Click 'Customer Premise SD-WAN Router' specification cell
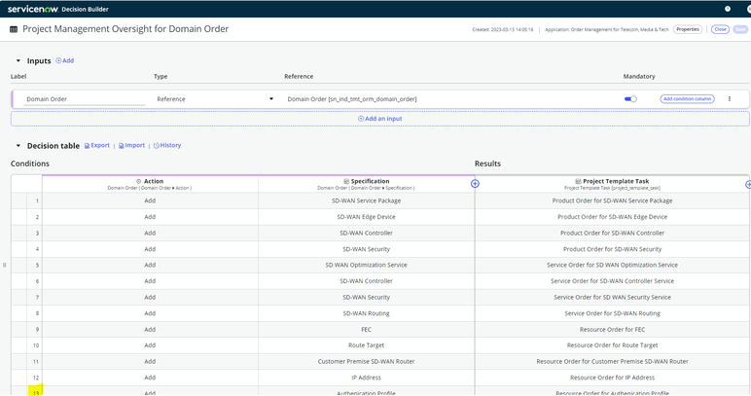Screen dimensions: 751x396 (x=366, y=362)
